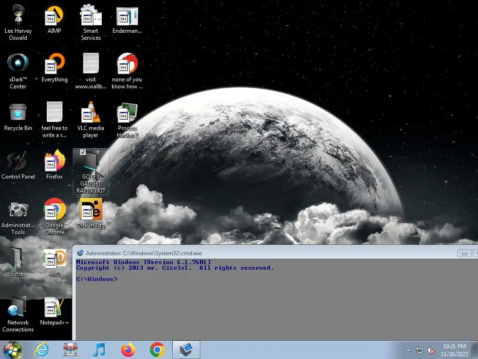Image resolution: width=478 pixels, height=359 pixels.
Task: Select the Firefox desktop shortcut
Action: click(54, 165)
